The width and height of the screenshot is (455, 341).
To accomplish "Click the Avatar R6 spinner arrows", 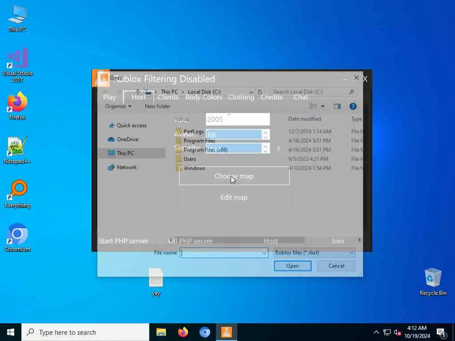I will [x=265, y=135].
